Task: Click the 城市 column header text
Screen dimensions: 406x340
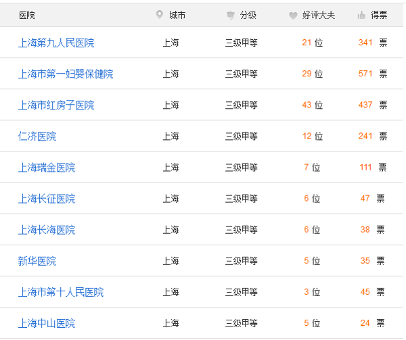Action: [177, 16]
